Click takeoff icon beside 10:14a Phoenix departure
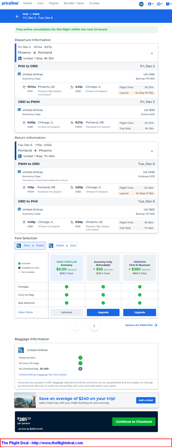 click(x=24, y=87)
